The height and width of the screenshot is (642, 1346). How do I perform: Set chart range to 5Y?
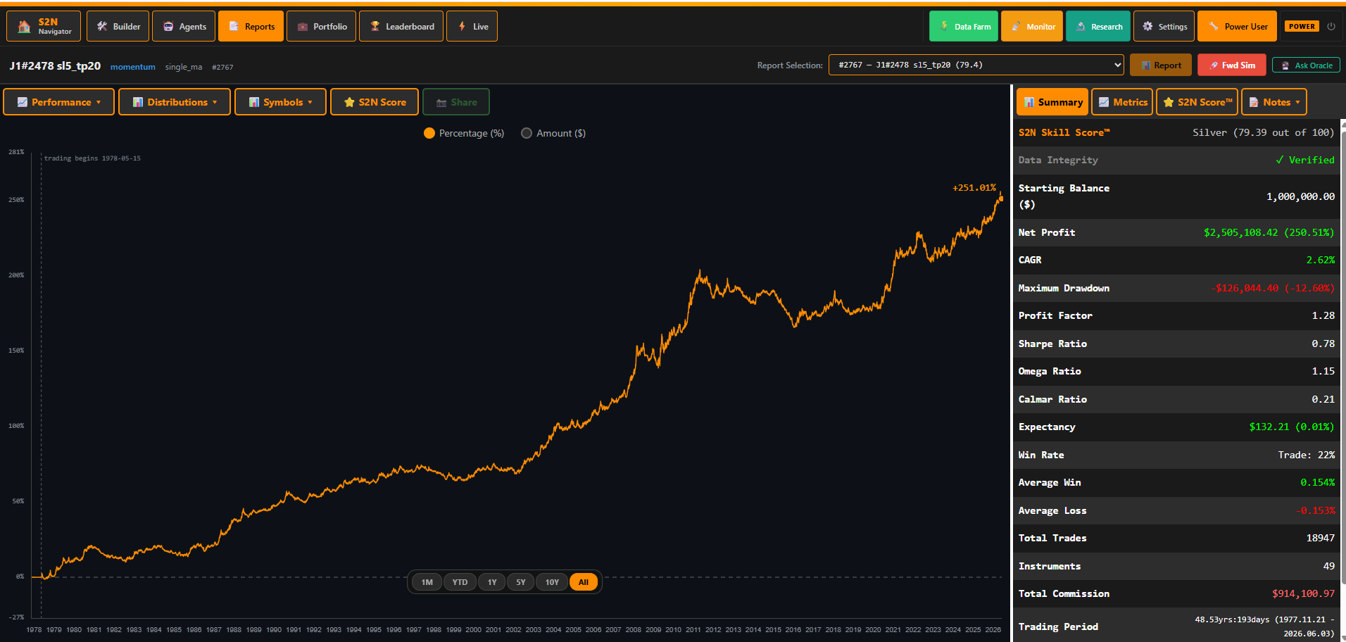pyautogui.click(x=521, y=582)
